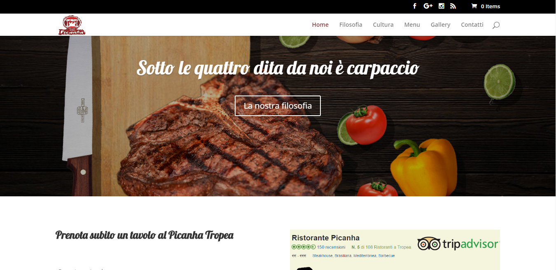Open the Menu page link
The height and width of the screenshot is (270, 556).
tap(412, 25)
